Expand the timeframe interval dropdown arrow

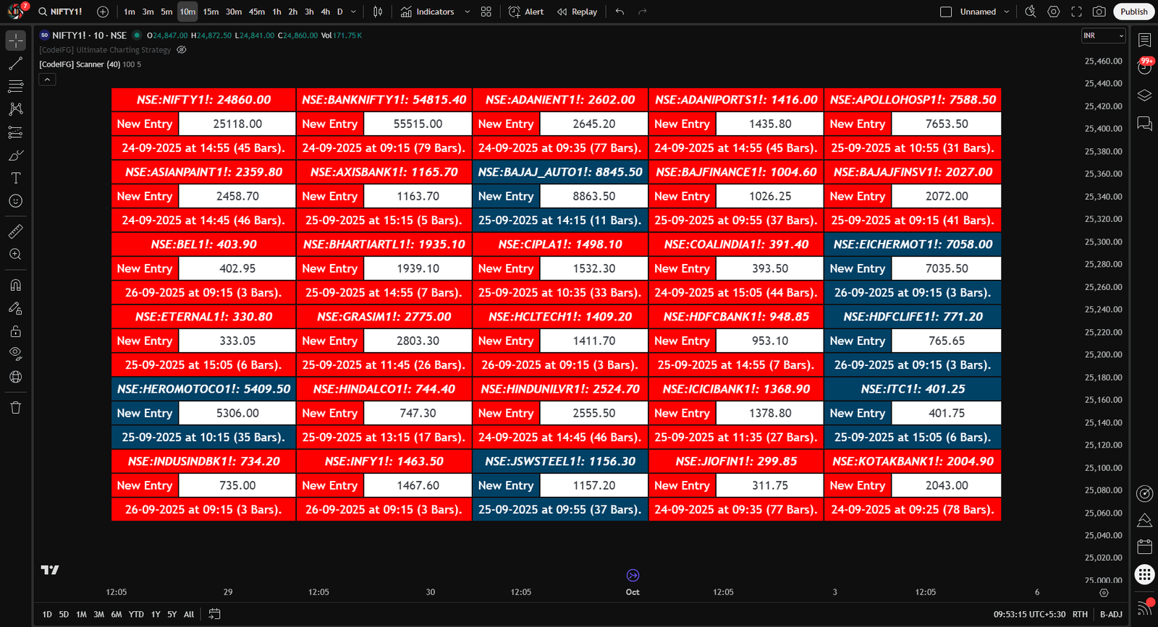[x=353, y=12]
